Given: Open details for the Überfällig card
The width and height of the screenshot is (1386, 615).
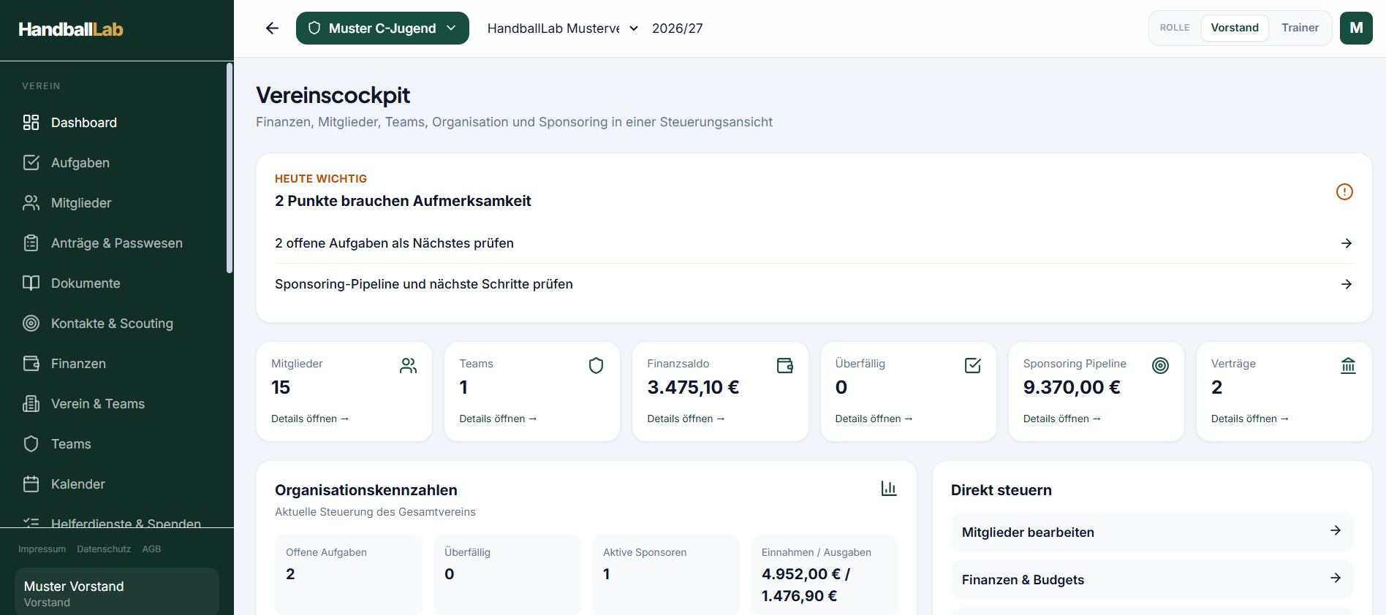Looking at the screenshot, I should click(x=874, y=419).
